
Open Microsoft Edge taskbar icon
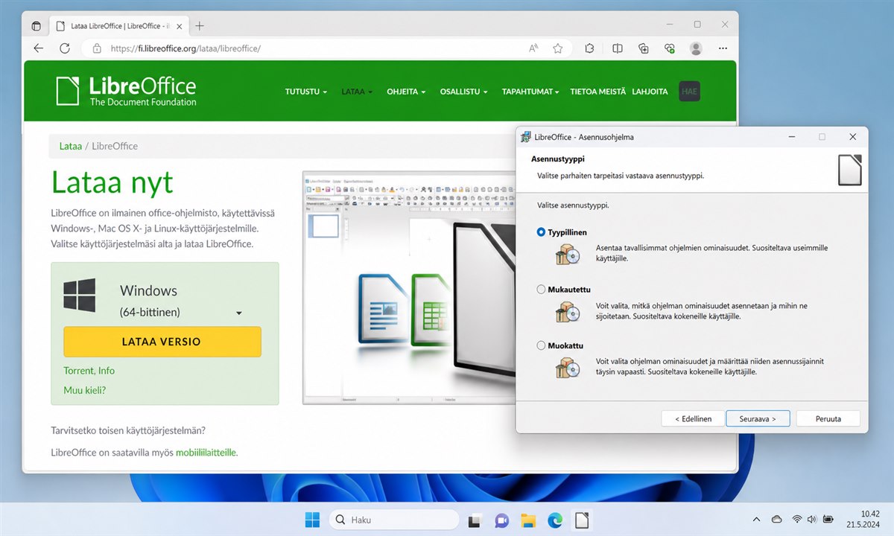click(x=555, y=520)
